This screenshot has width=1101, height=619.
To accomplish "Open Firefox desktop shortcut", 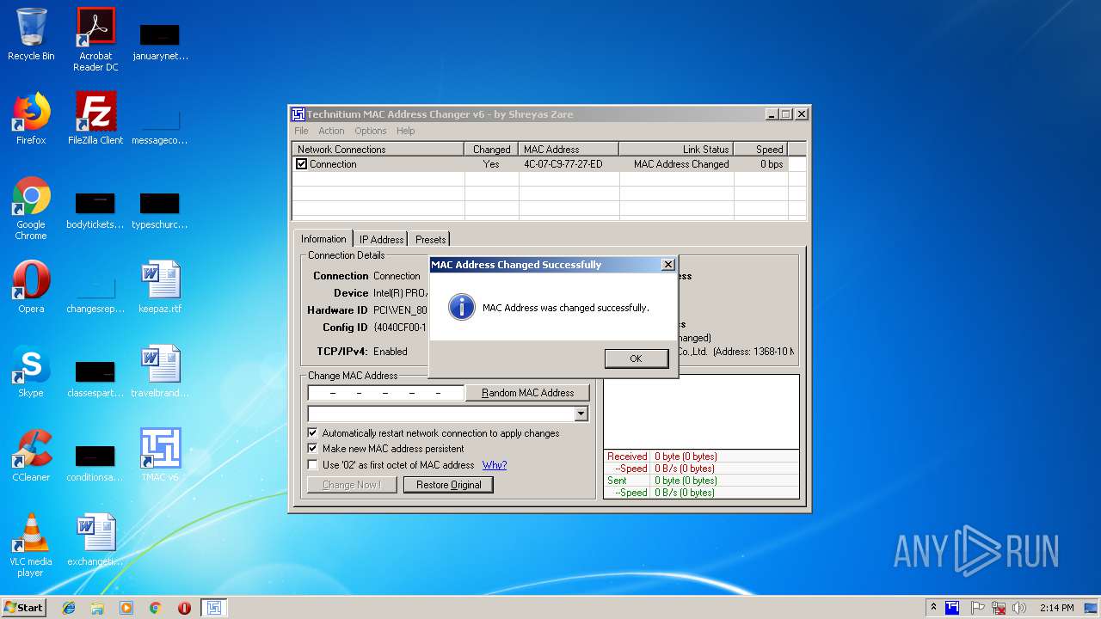I will [x=31, y=119].
